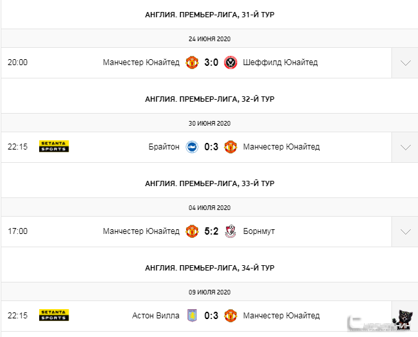Open the 3:0 score of Sheffield match
The height and width of the screenshot is (337, 418).
pos(211,62)
